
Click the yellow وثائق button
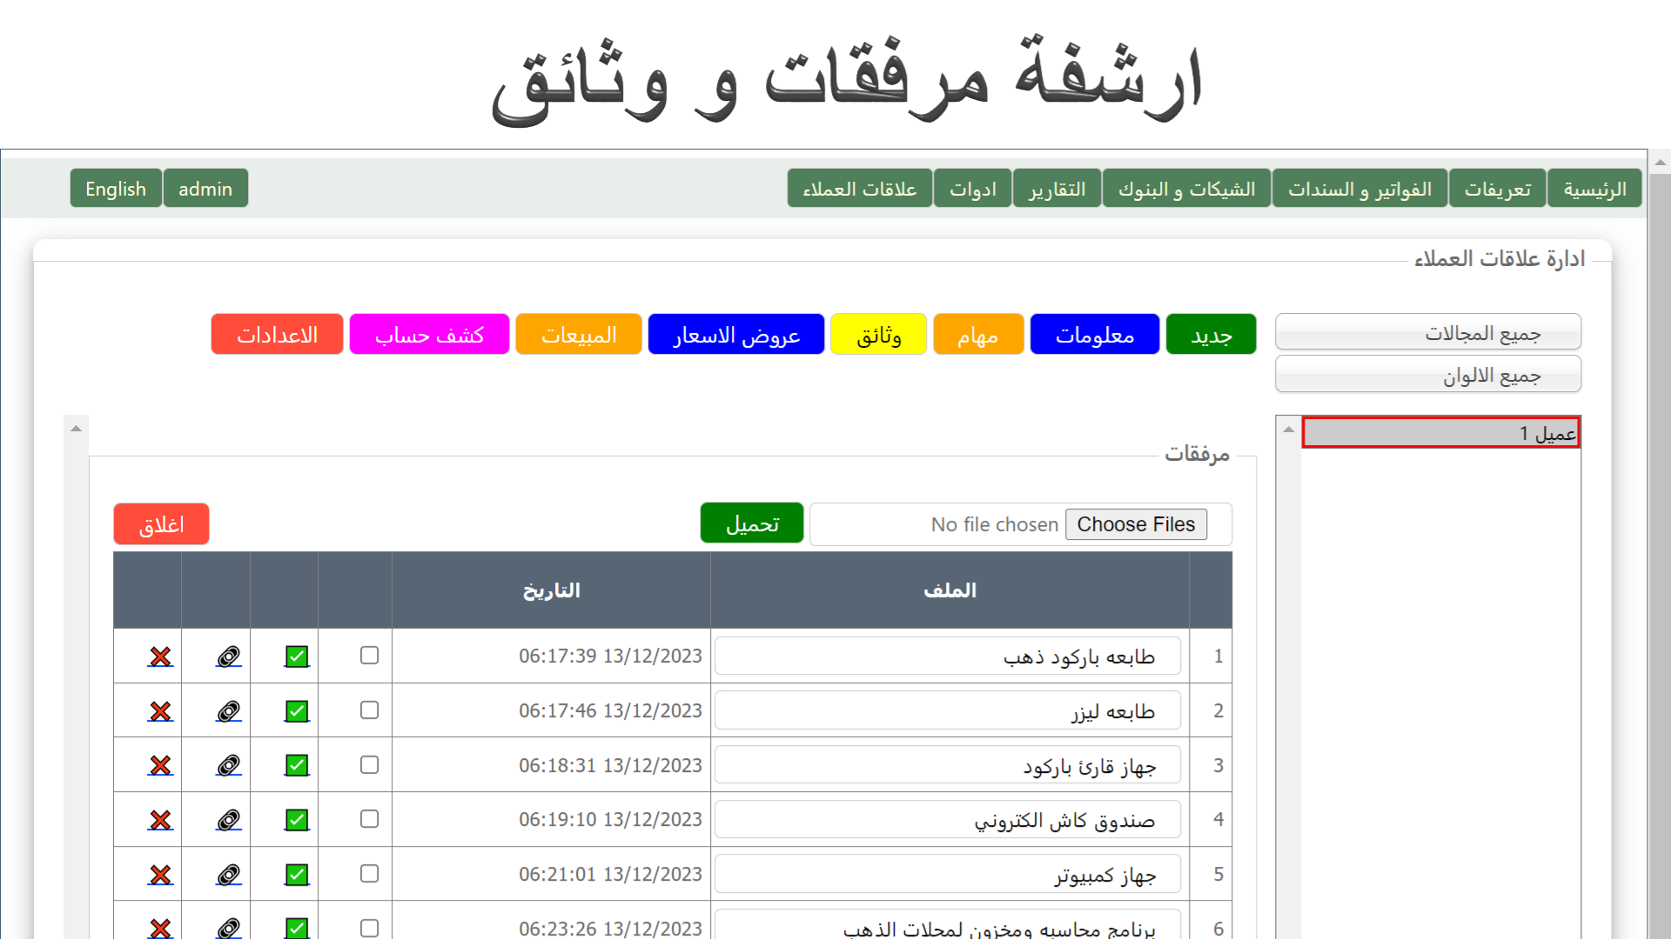(x=878, y=335)
